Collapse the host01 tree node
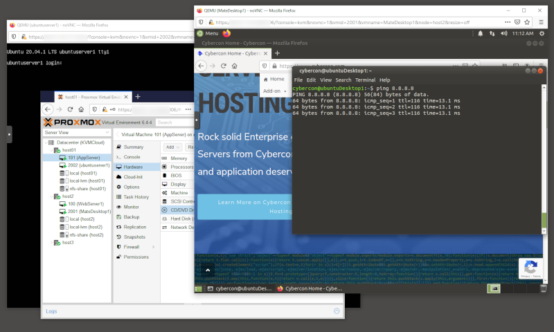The height and width of the screenshot is (332, 554). click(x=51, y=150)
